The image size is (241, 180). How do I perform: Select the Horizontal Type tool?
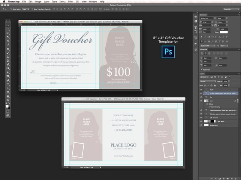[x=8, y=85]
